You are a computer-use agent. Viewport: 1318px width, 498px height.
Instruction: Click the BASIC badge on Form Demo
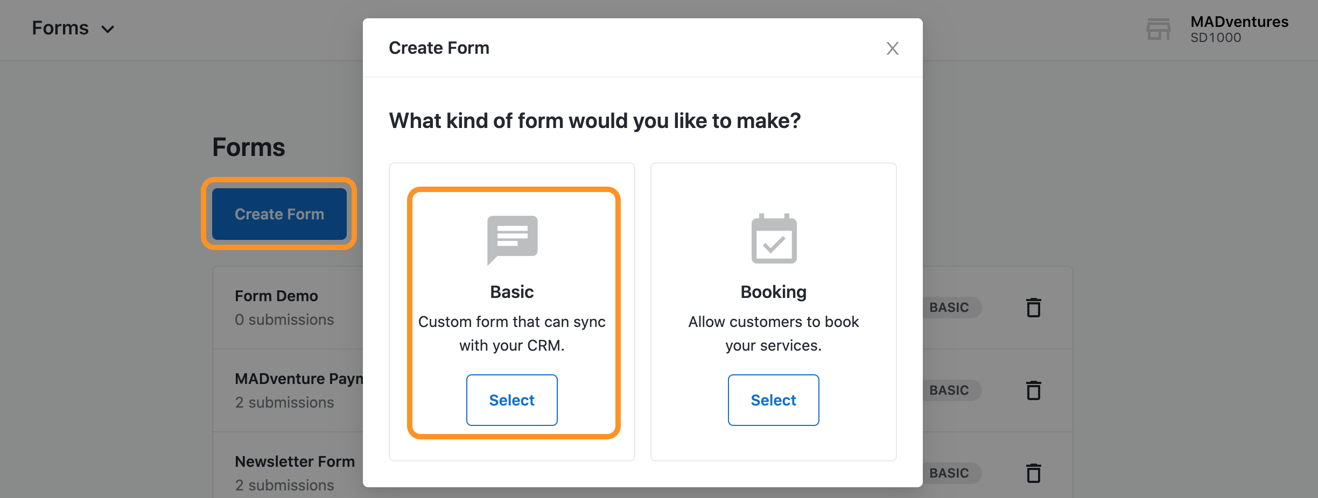click(x=950, y=308)
